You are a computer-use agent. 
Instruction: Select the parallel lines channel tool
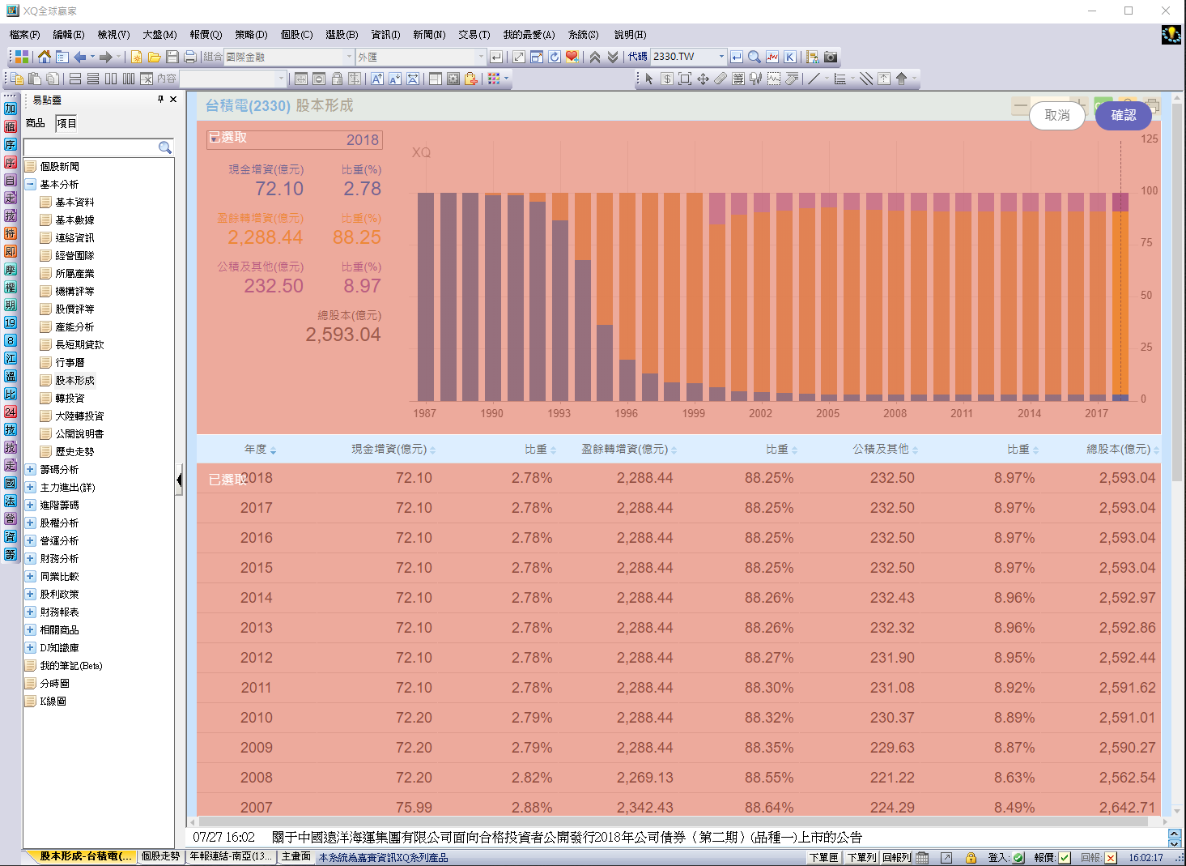(865, 79)
